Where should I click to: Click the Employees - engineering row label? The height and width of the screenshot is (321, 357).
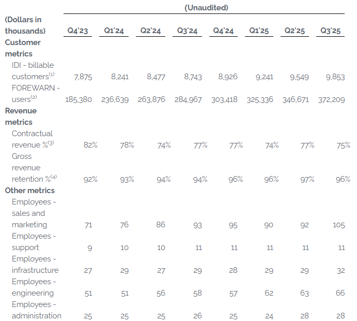click(x=35, y=287)
